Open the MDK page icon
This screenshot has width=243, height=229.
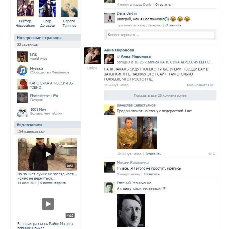(x=22, y=57)
